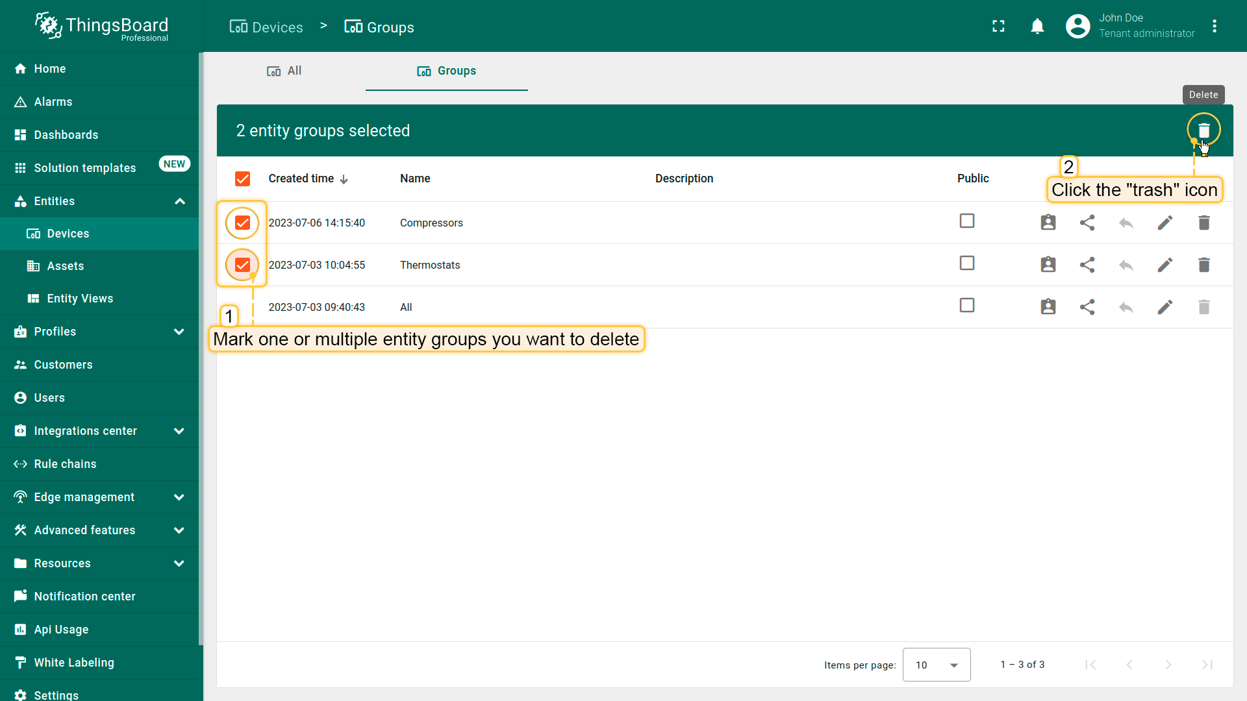This screenshot has width=1247, height=701.
Task: Share the All entity group
Action: (x=1087, y=307)
